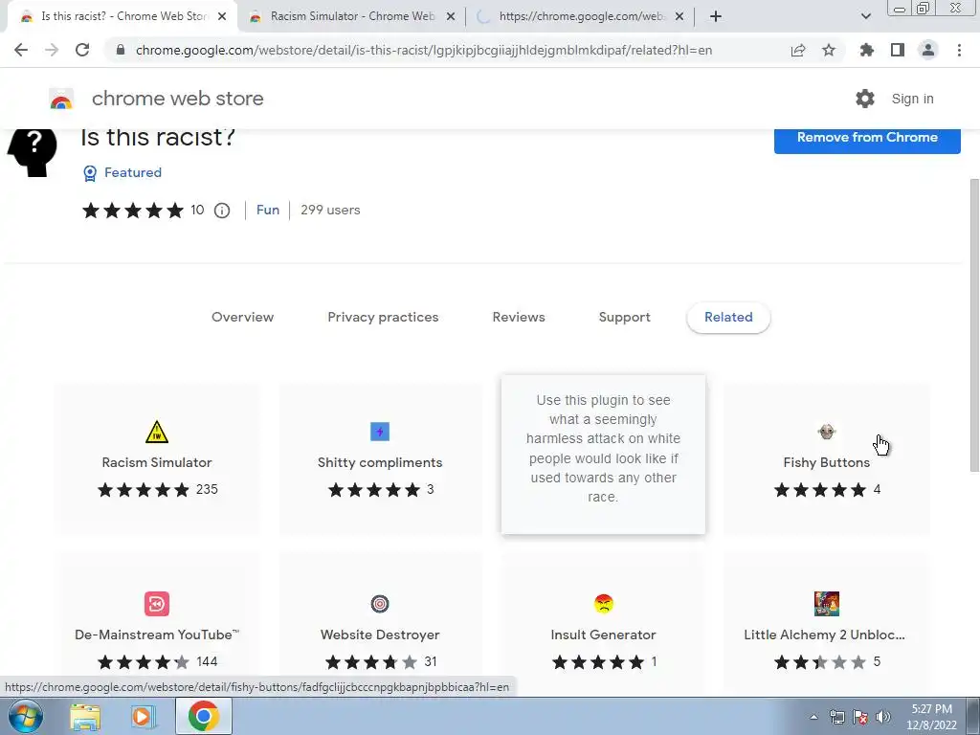The height and width of the screenshot is (735, 980).
Task: Switch to the Racism Simulator tab
Action: (352, 16)
